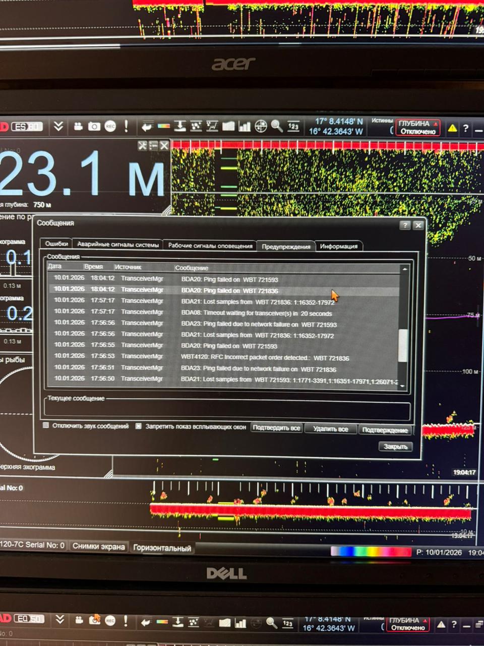Click the exclamation mark event icon

coord(126,126)
